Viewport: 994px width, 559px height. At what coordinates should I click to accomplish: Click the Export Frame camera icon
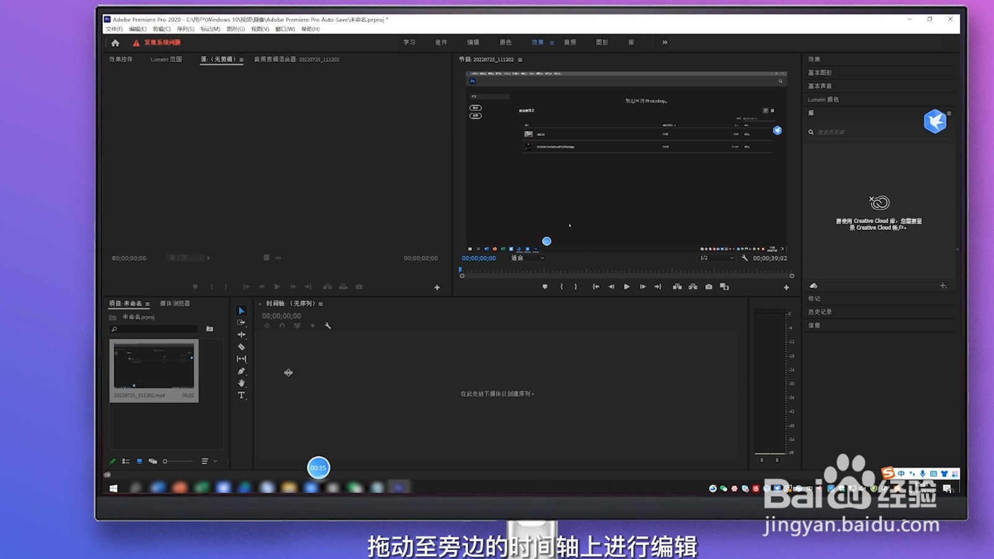point(708,287)
